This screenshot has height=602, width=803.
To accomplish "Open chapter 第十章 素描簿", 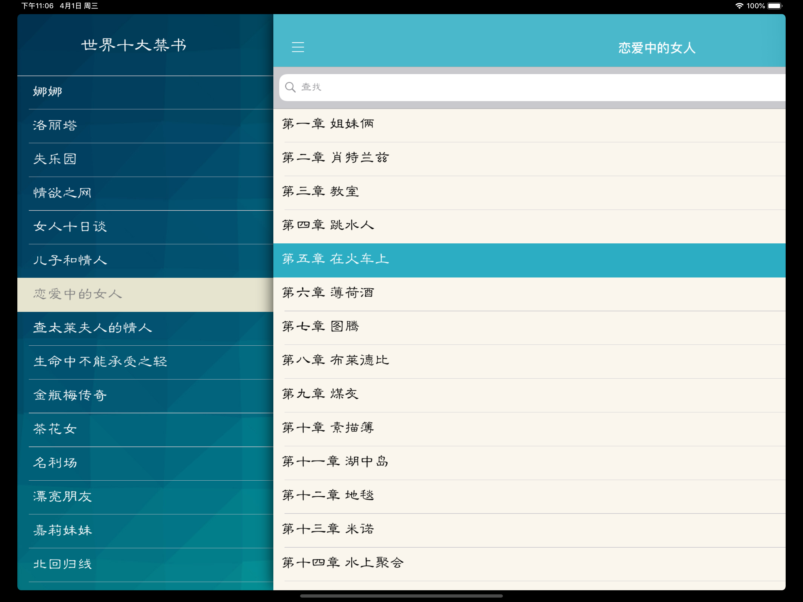I will point(529,429).
